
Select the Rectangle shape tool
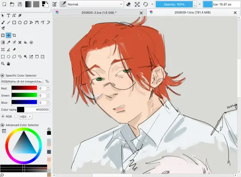(x=14, y=22)
